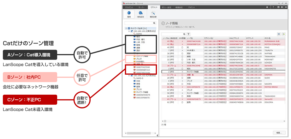Open the 検知設定 detection settings tool

(141, 15)
